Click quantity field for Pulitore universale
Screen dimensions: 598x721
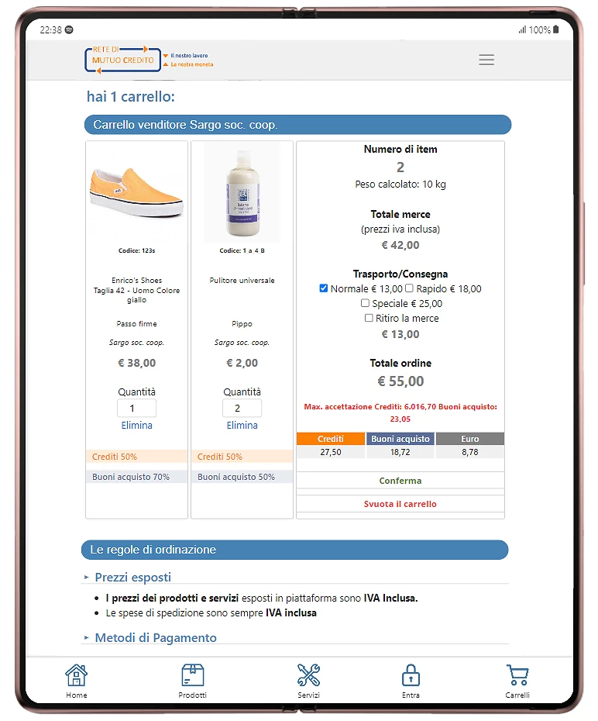pyautogui.click(x=242, y=409)
